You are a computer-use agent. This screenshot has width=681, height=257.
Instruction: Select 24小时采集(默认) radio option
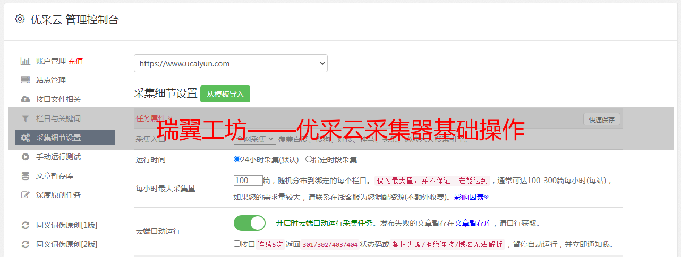[x=237, y=159]
